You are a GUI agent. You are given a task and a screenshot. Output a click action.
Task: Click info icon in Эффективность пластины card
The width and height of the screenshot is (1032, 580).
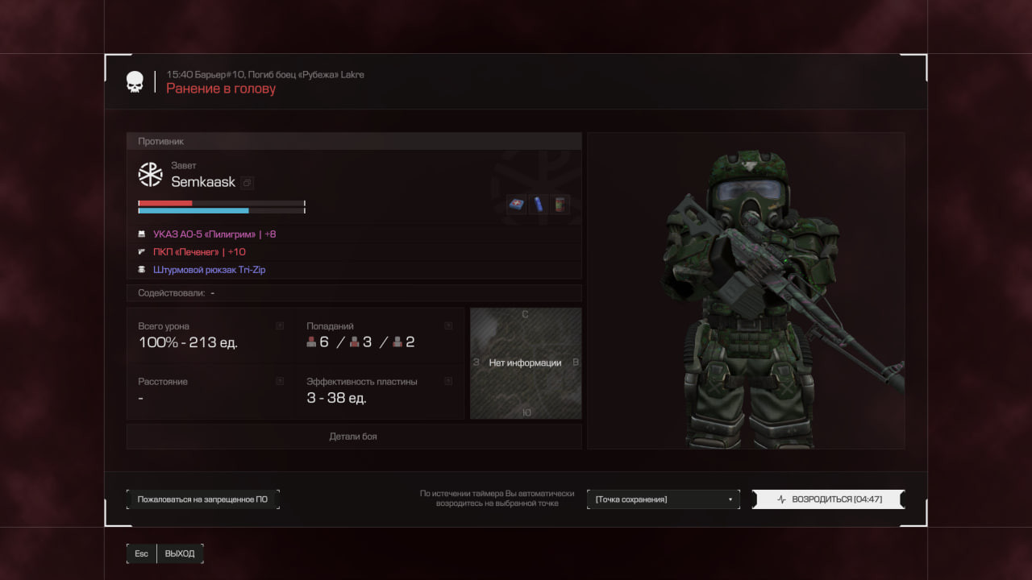pos(448,381)
